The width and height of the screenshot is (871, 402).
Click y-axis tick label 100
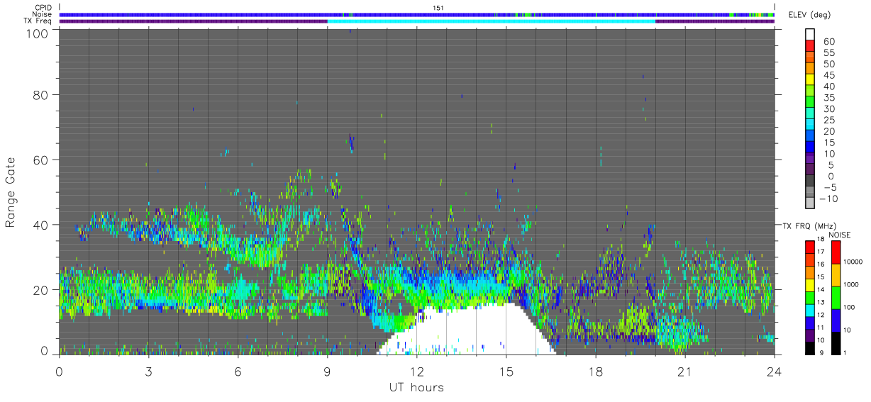[x=38, y=33]
